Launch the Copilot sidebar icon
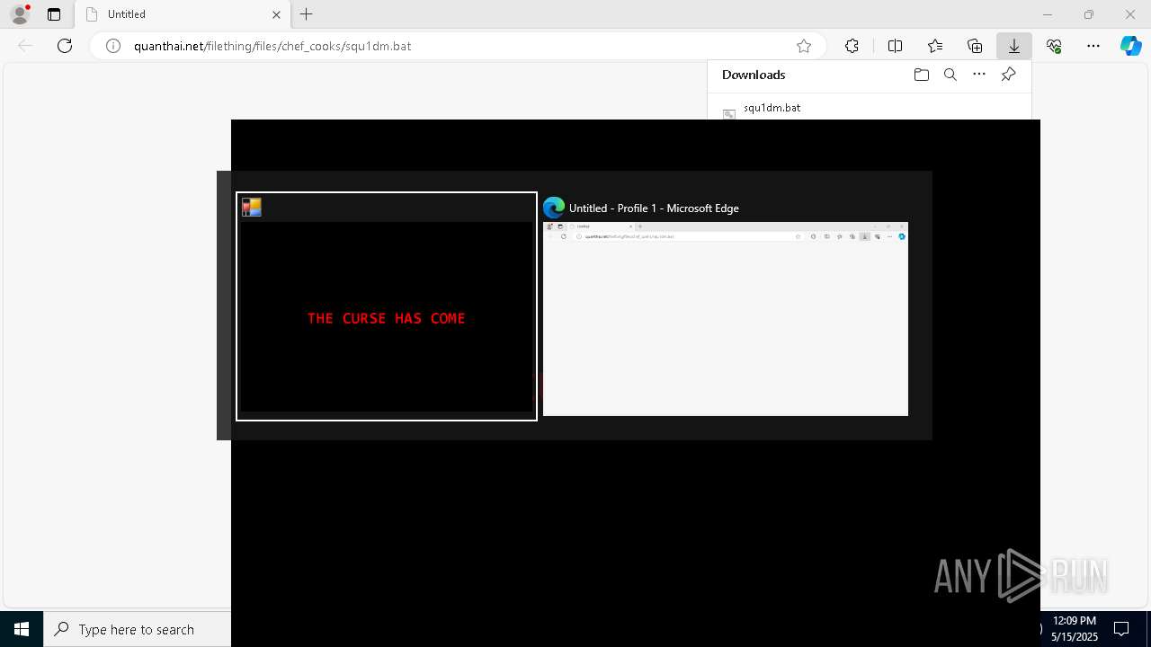Screen dimensions: 1151x647 tap(1130, 46)
